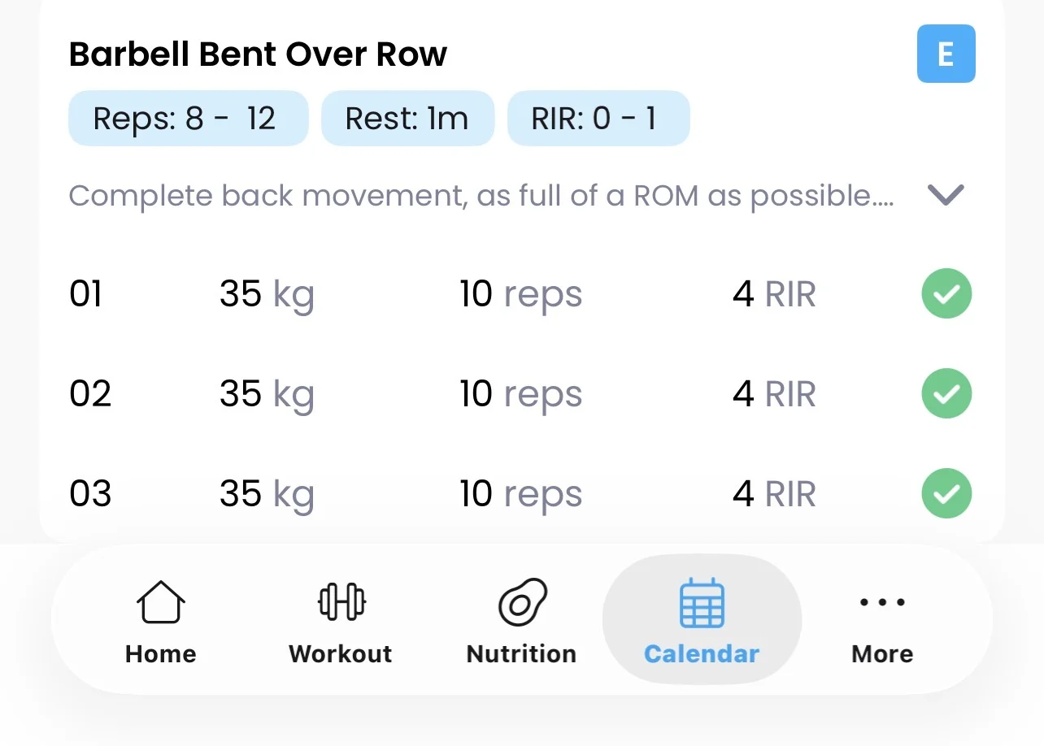Viewport: 1044px width, 746px height.
Task: Tap the Rest: 1m pill
Action: [x=407, y=119]
